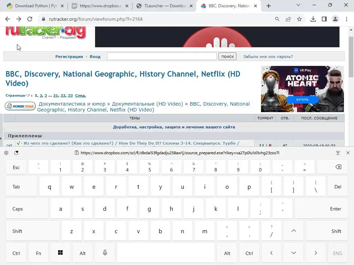Tap the down arrow key
The height and width of the screenshot is (265, 354).
(x=294, y=253)
